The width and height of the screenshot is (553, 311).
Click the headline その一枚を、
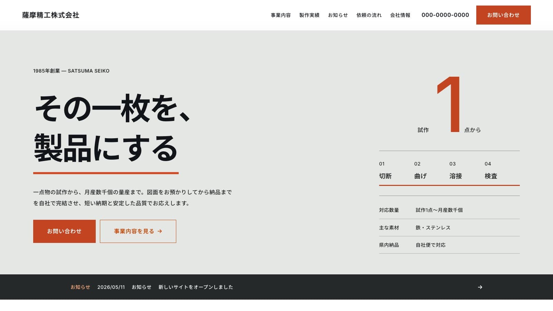coord(113,108)
